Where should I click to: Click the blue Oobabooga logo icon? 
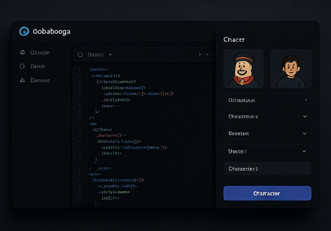[24, 31]
